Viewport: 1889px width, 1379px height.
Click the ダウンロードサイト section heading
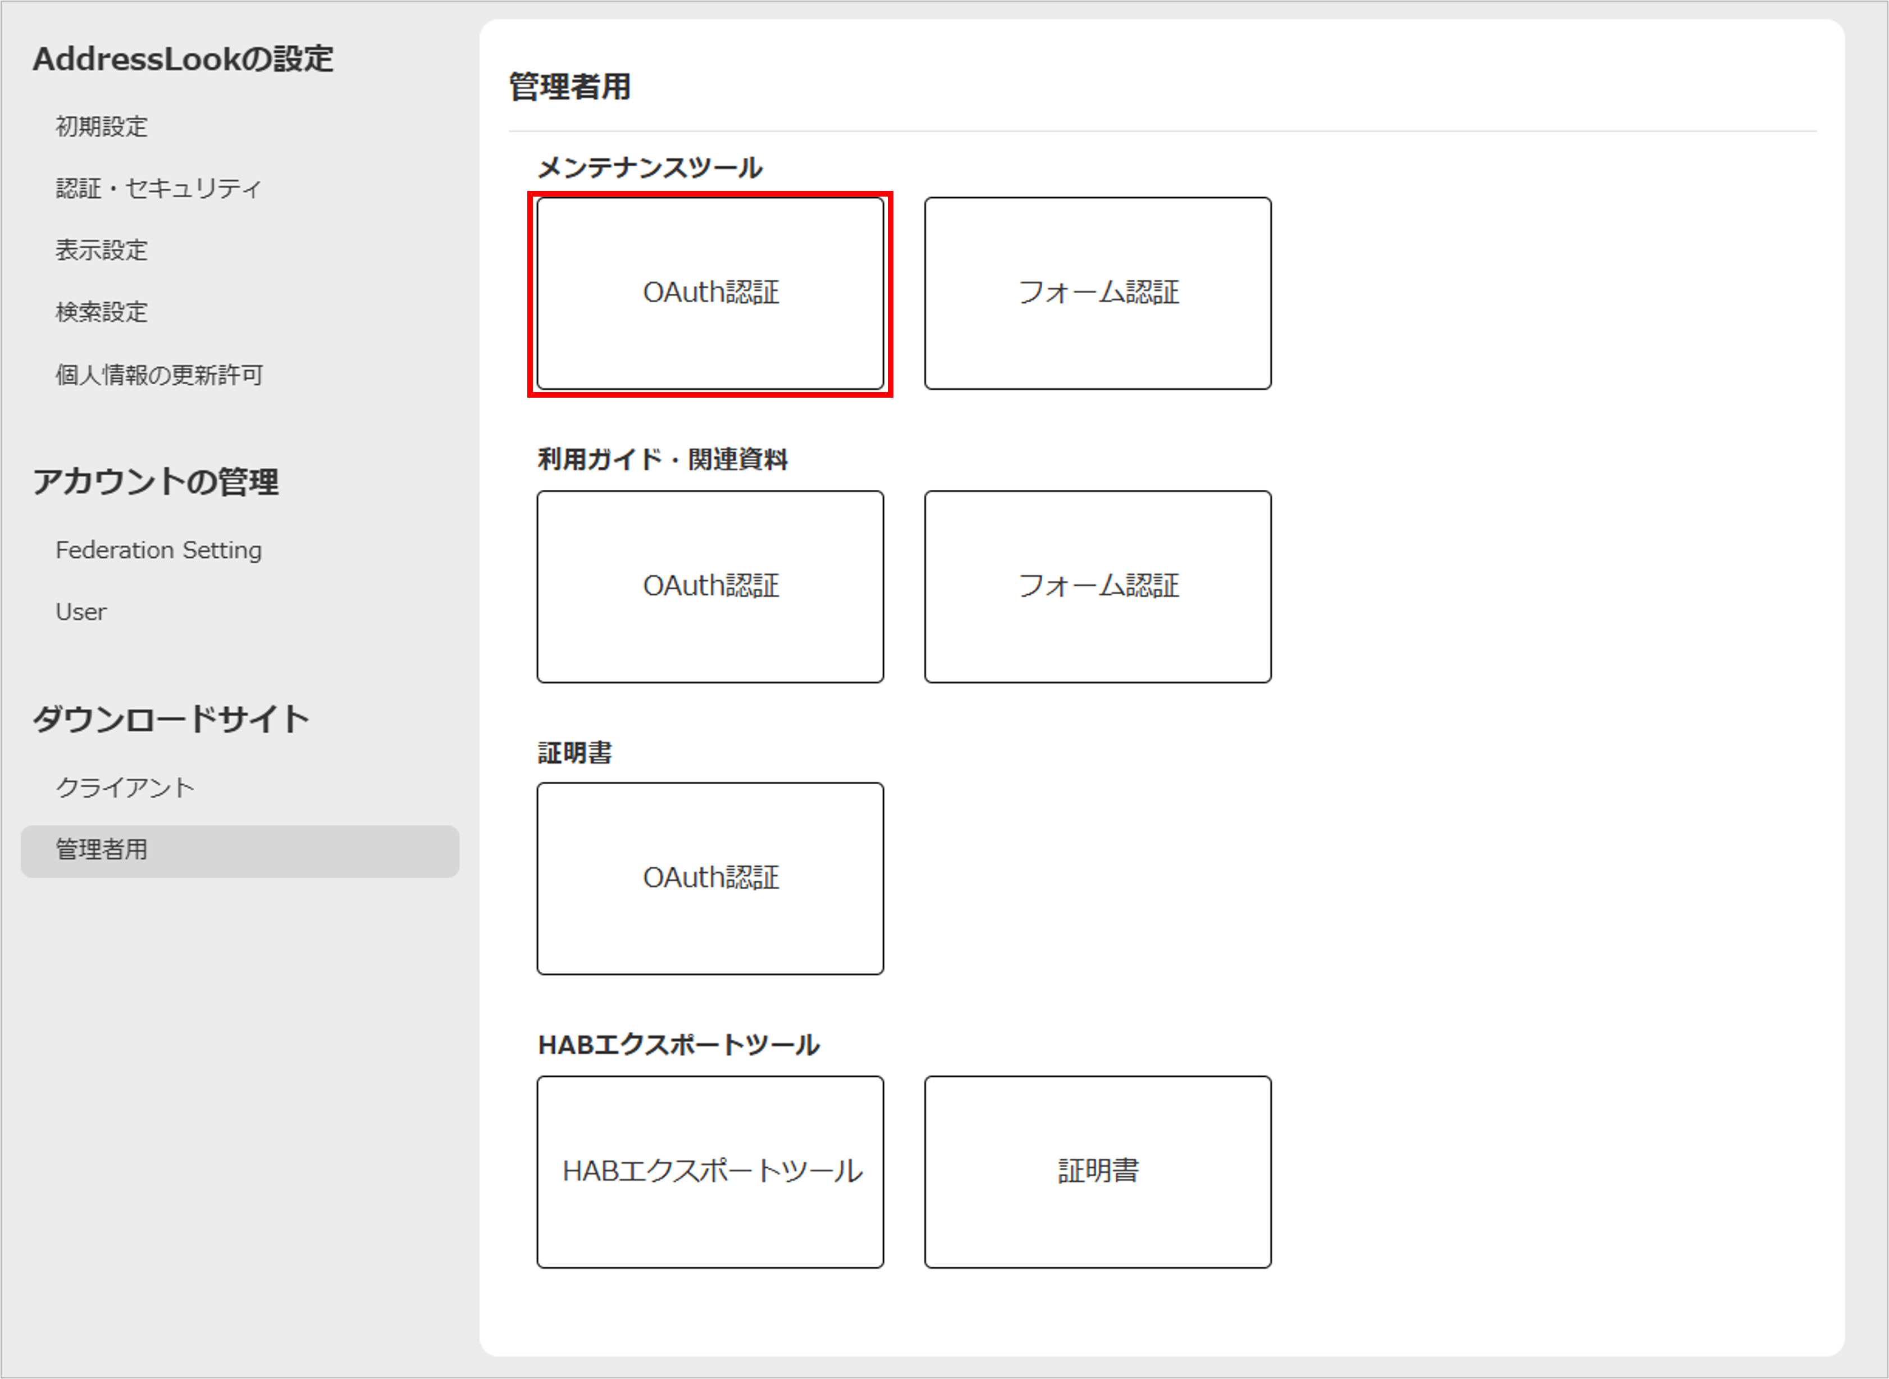click(x=171, y=719)
